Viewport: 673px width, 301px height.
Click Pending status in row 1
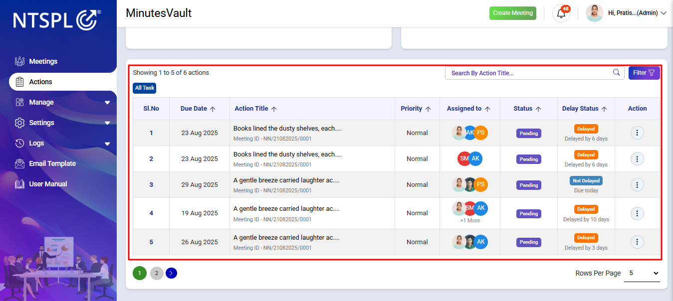pos(529,133)
